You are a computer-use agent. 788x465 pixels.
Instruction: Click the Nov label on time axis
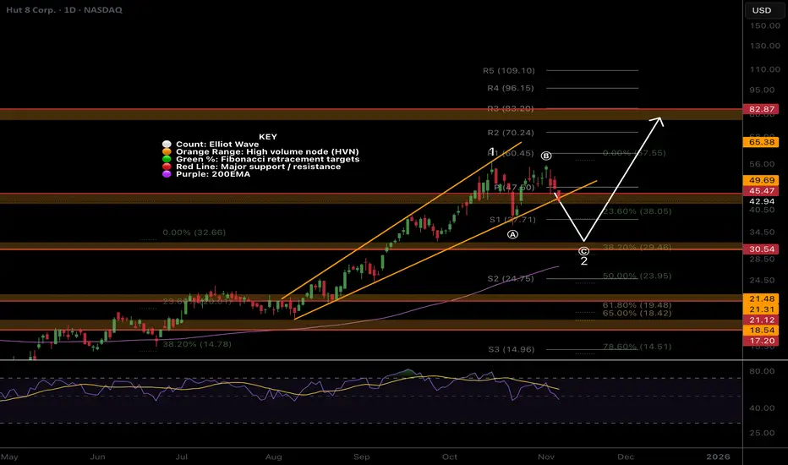pos(546,457)
